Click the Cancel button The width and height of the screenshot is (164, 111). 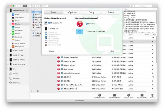pyautogui.click(x=52, y=51)
